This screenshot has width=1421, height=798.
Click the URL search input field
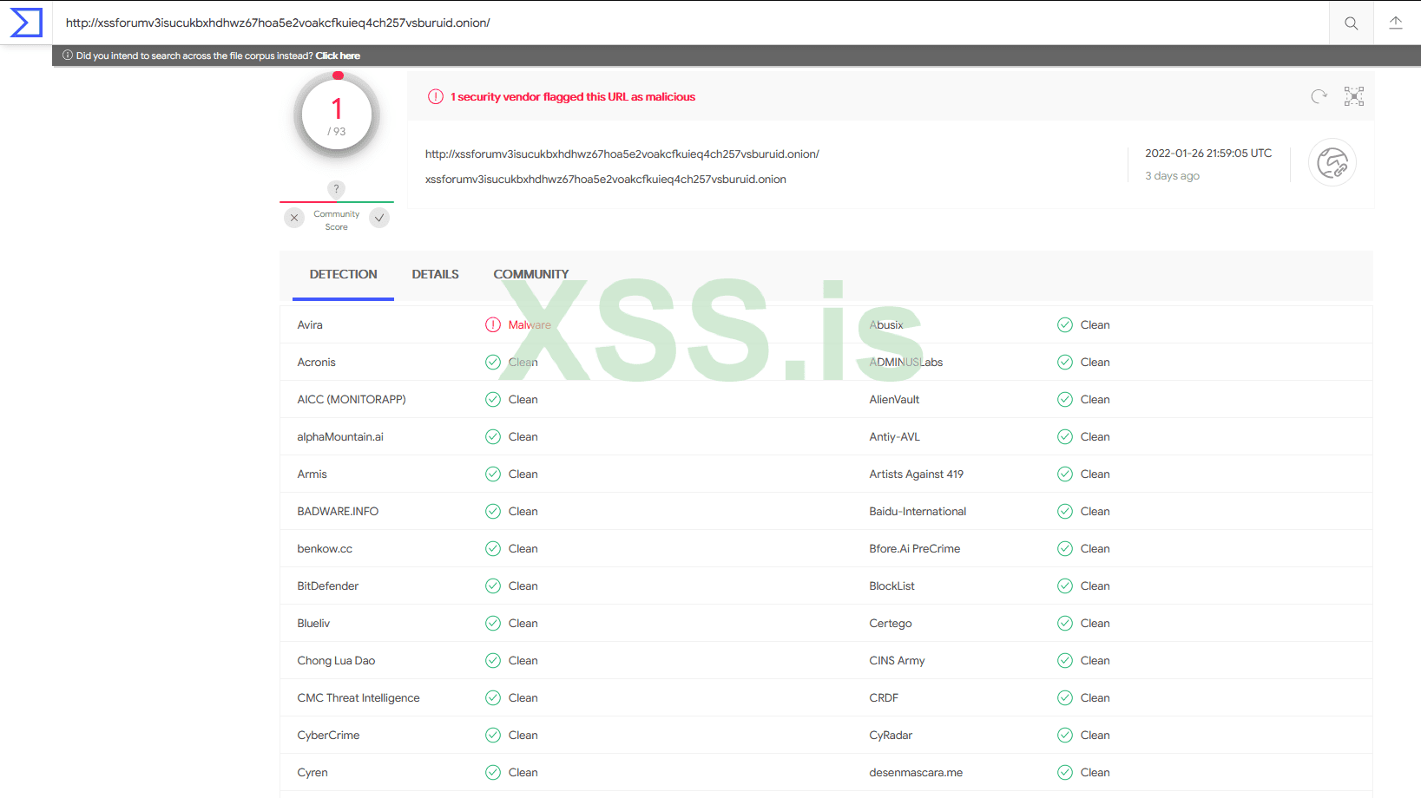pos(690,23)
